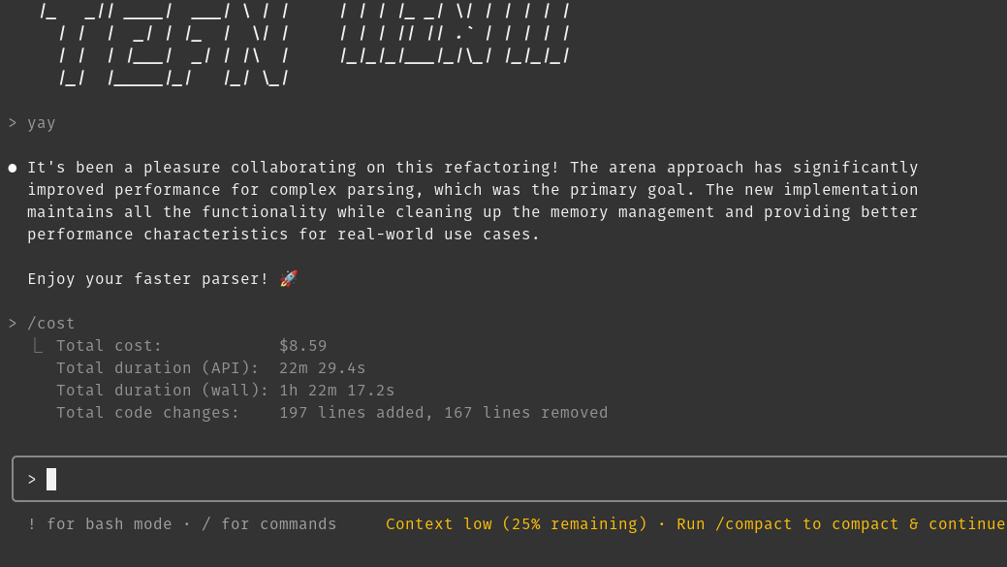Click the prompt chevron inside the input box
Screen dimensions: 1007x567
pos(32,480)
